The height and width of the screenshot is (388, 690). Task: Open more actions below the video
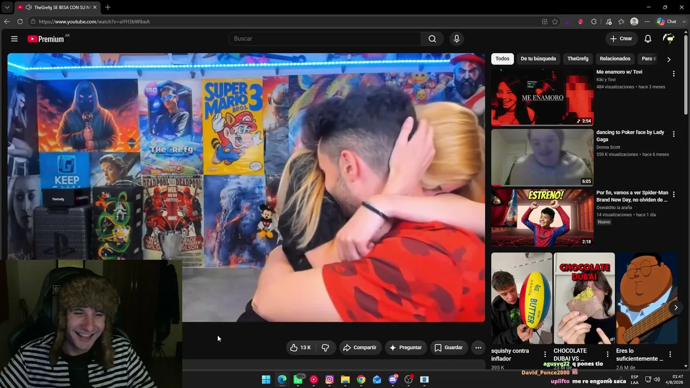point(478,348)
